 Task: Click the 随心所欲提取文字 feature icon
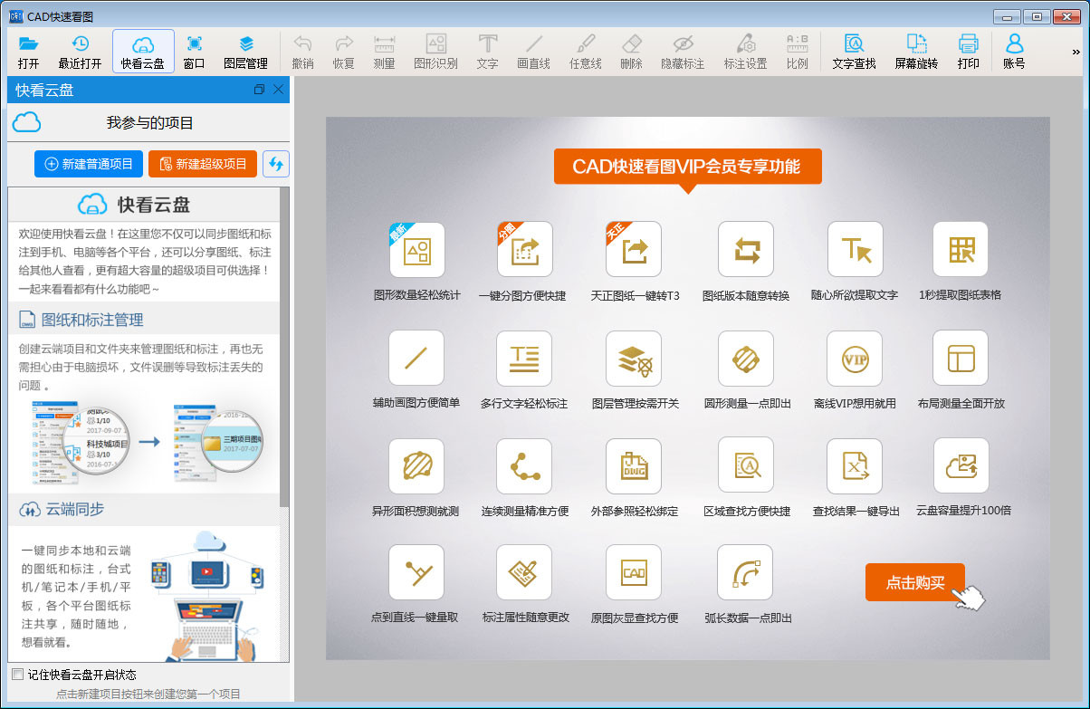click(x=856, y=249)
